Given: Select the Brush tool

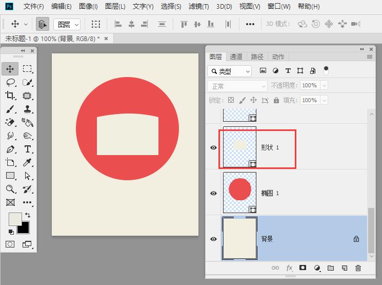Looking at the screenshot, I should pos(10,109).
